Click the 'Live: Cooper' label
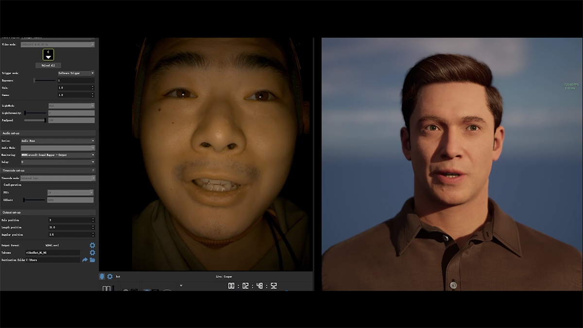The width and height of the screenshot is (583, 328). 224,276
